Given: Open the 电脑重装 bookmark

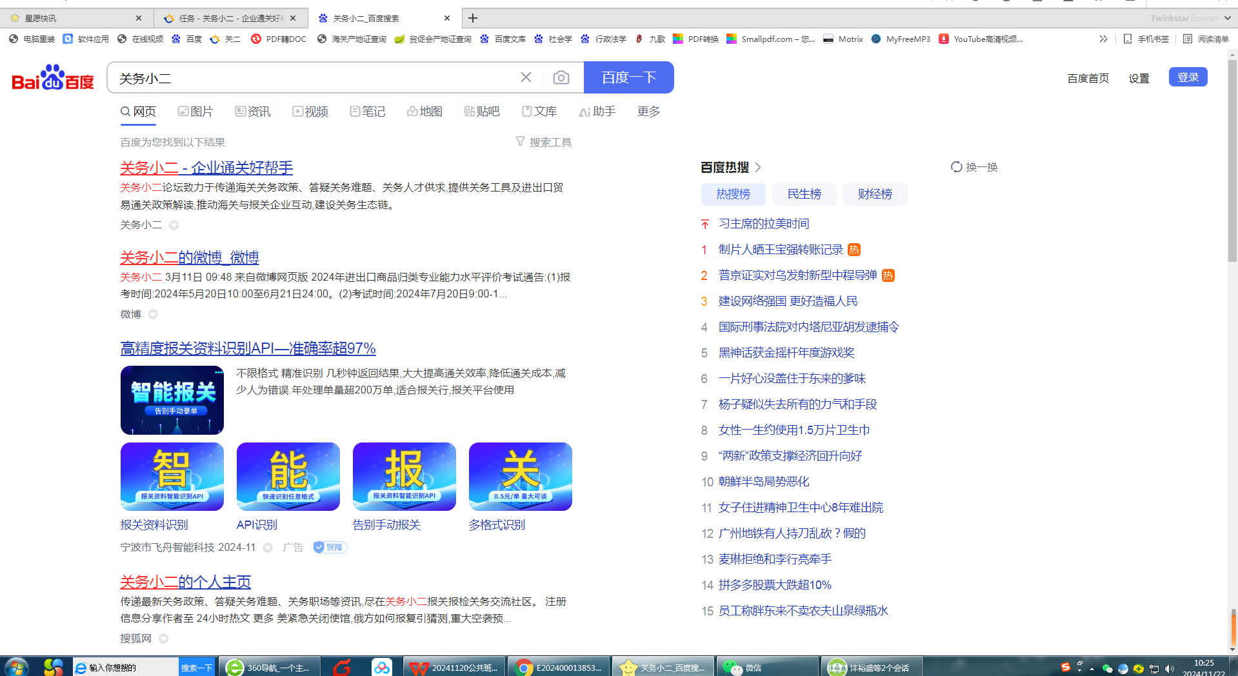Looking at the screenshot, I should (x=32, y=39).
